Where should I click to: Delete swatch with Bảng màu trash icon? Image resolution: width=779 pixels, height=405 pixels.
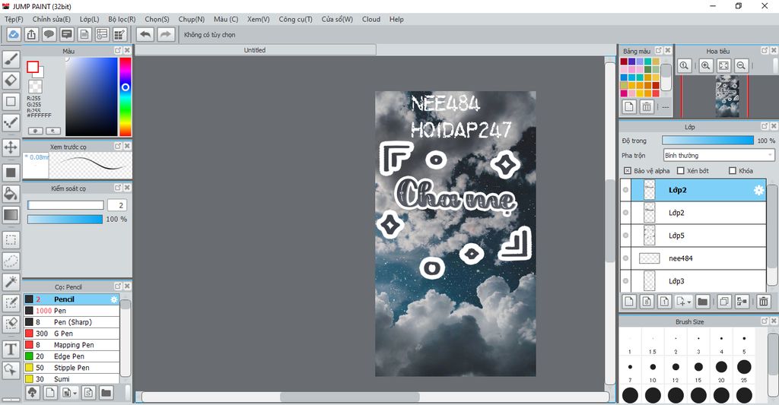coord(647,106)
